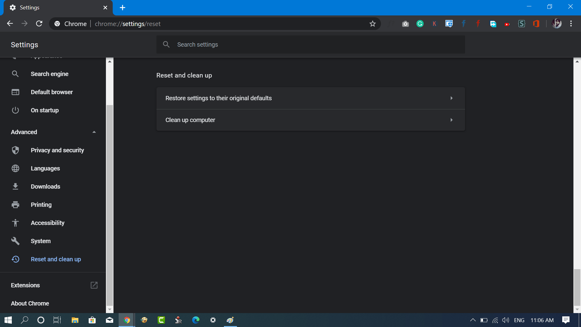Click the System settings option
This screenshot has width=581, height=327.
40,241
